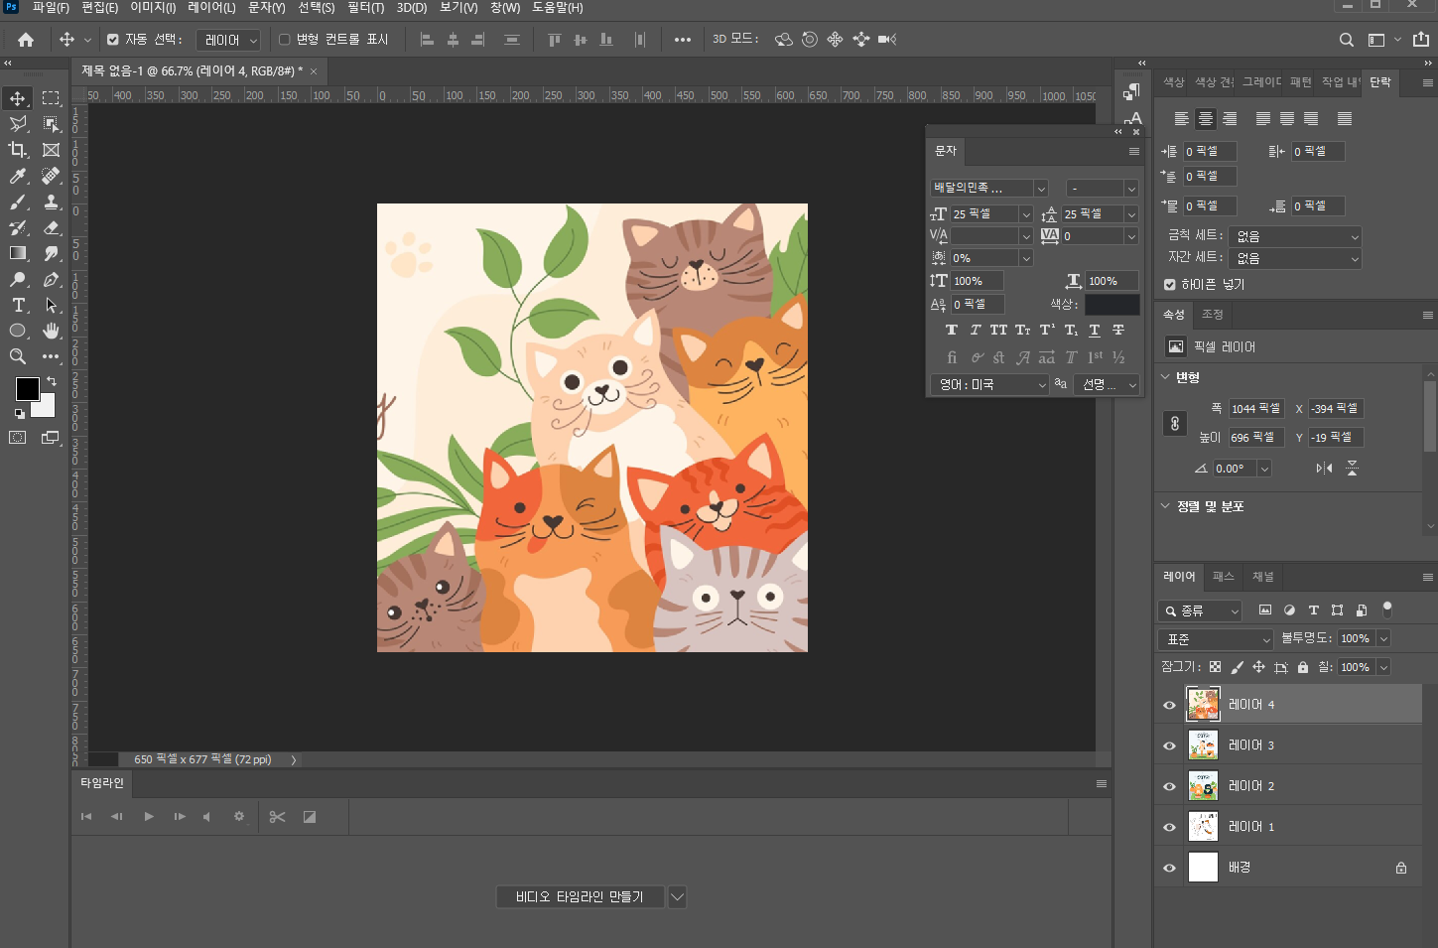Click the share/export icon at top right

point(1421,40)
